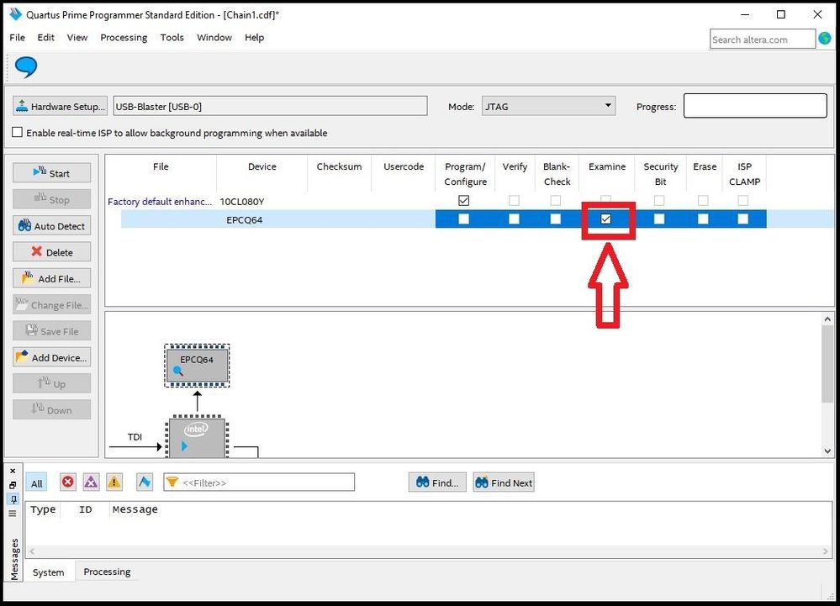Viewport: 840px width, 606px height.
Task: Open the Processing menu
Action: pos(124,38)
